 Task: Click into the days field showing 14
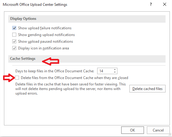click(x=105, y=71)
